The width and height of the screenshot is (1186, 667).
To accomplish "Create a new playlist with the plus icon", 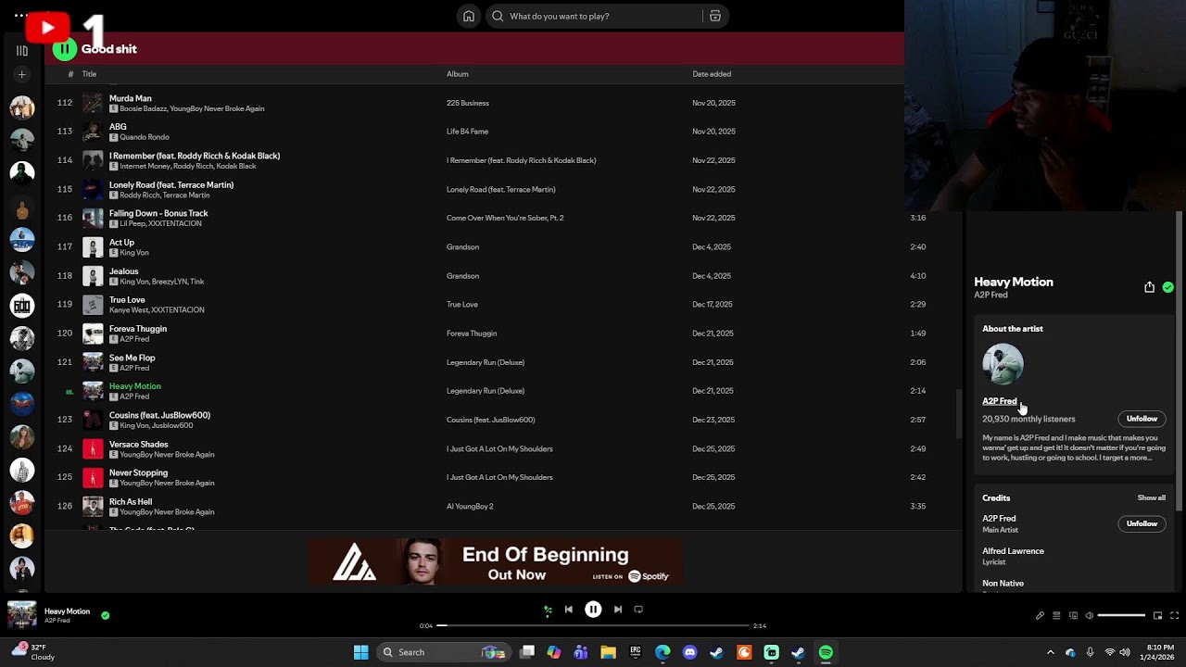I will [22, 74].
